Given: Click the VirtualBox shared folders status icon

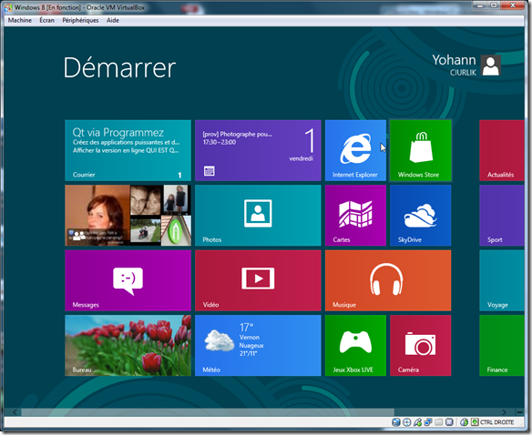Looking at the screenshot, I should pyautogui.click(x=439, y=422).
